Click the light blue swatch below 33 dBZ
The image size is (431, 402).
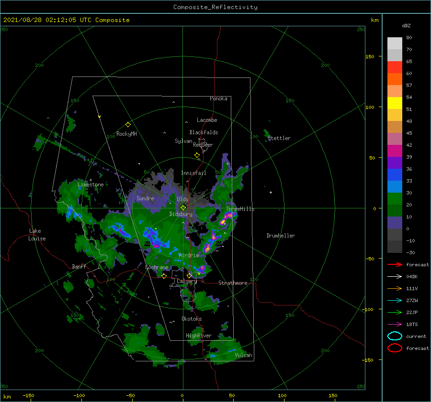click(395, 186)
